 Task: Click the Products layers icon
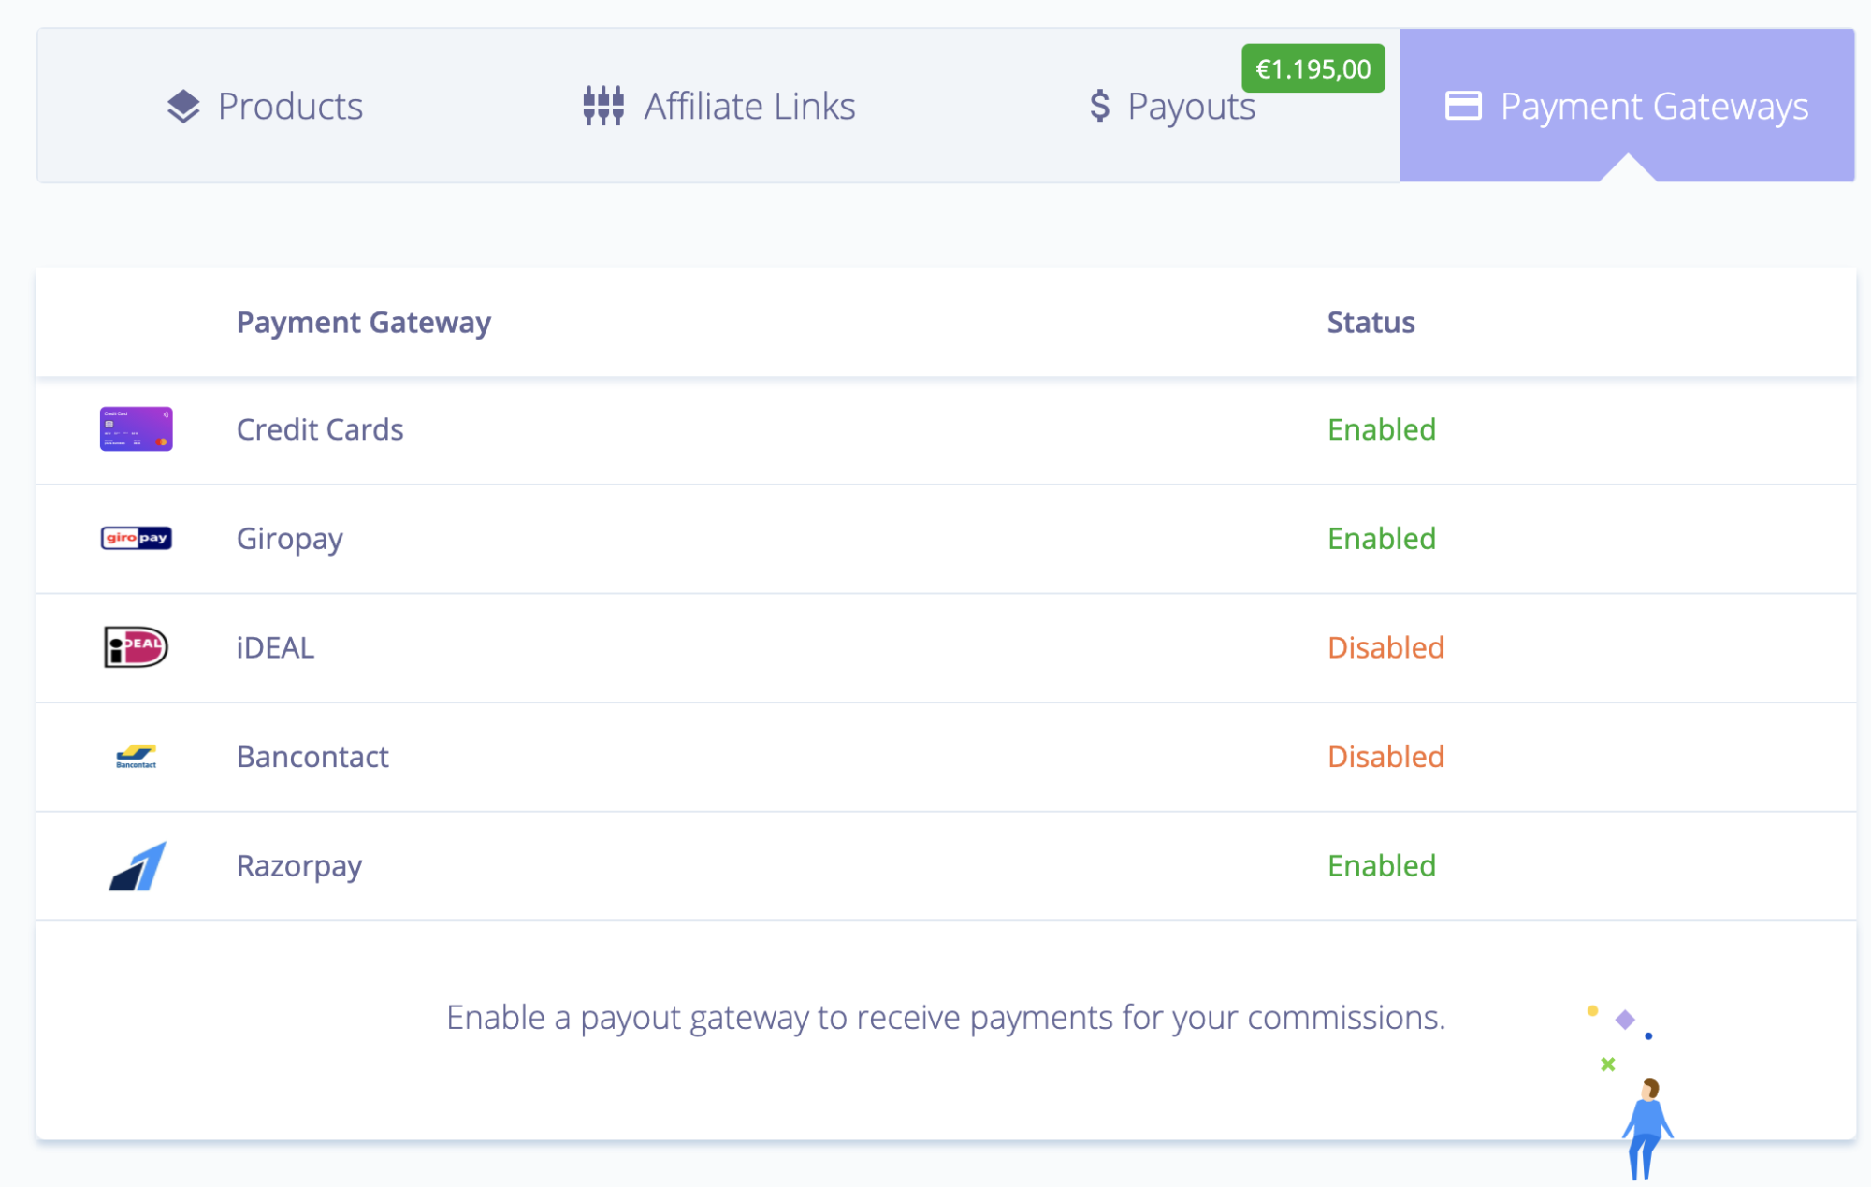pyautogui.click(x=183, y=107)
